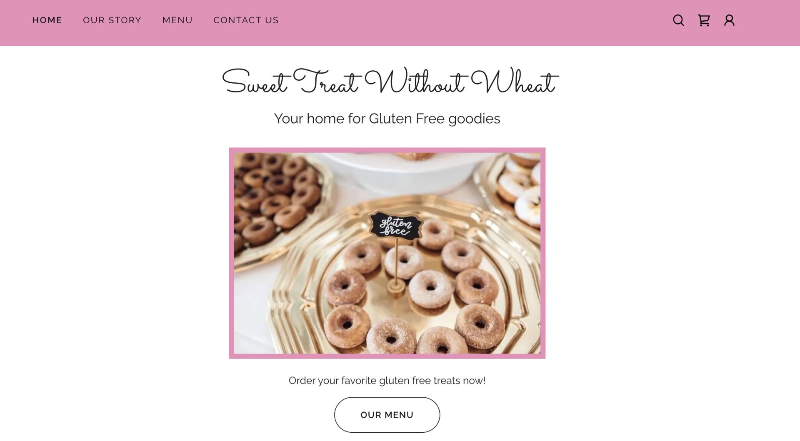
Task: Navigate to CONTACT US
Action: coord(246,20)
